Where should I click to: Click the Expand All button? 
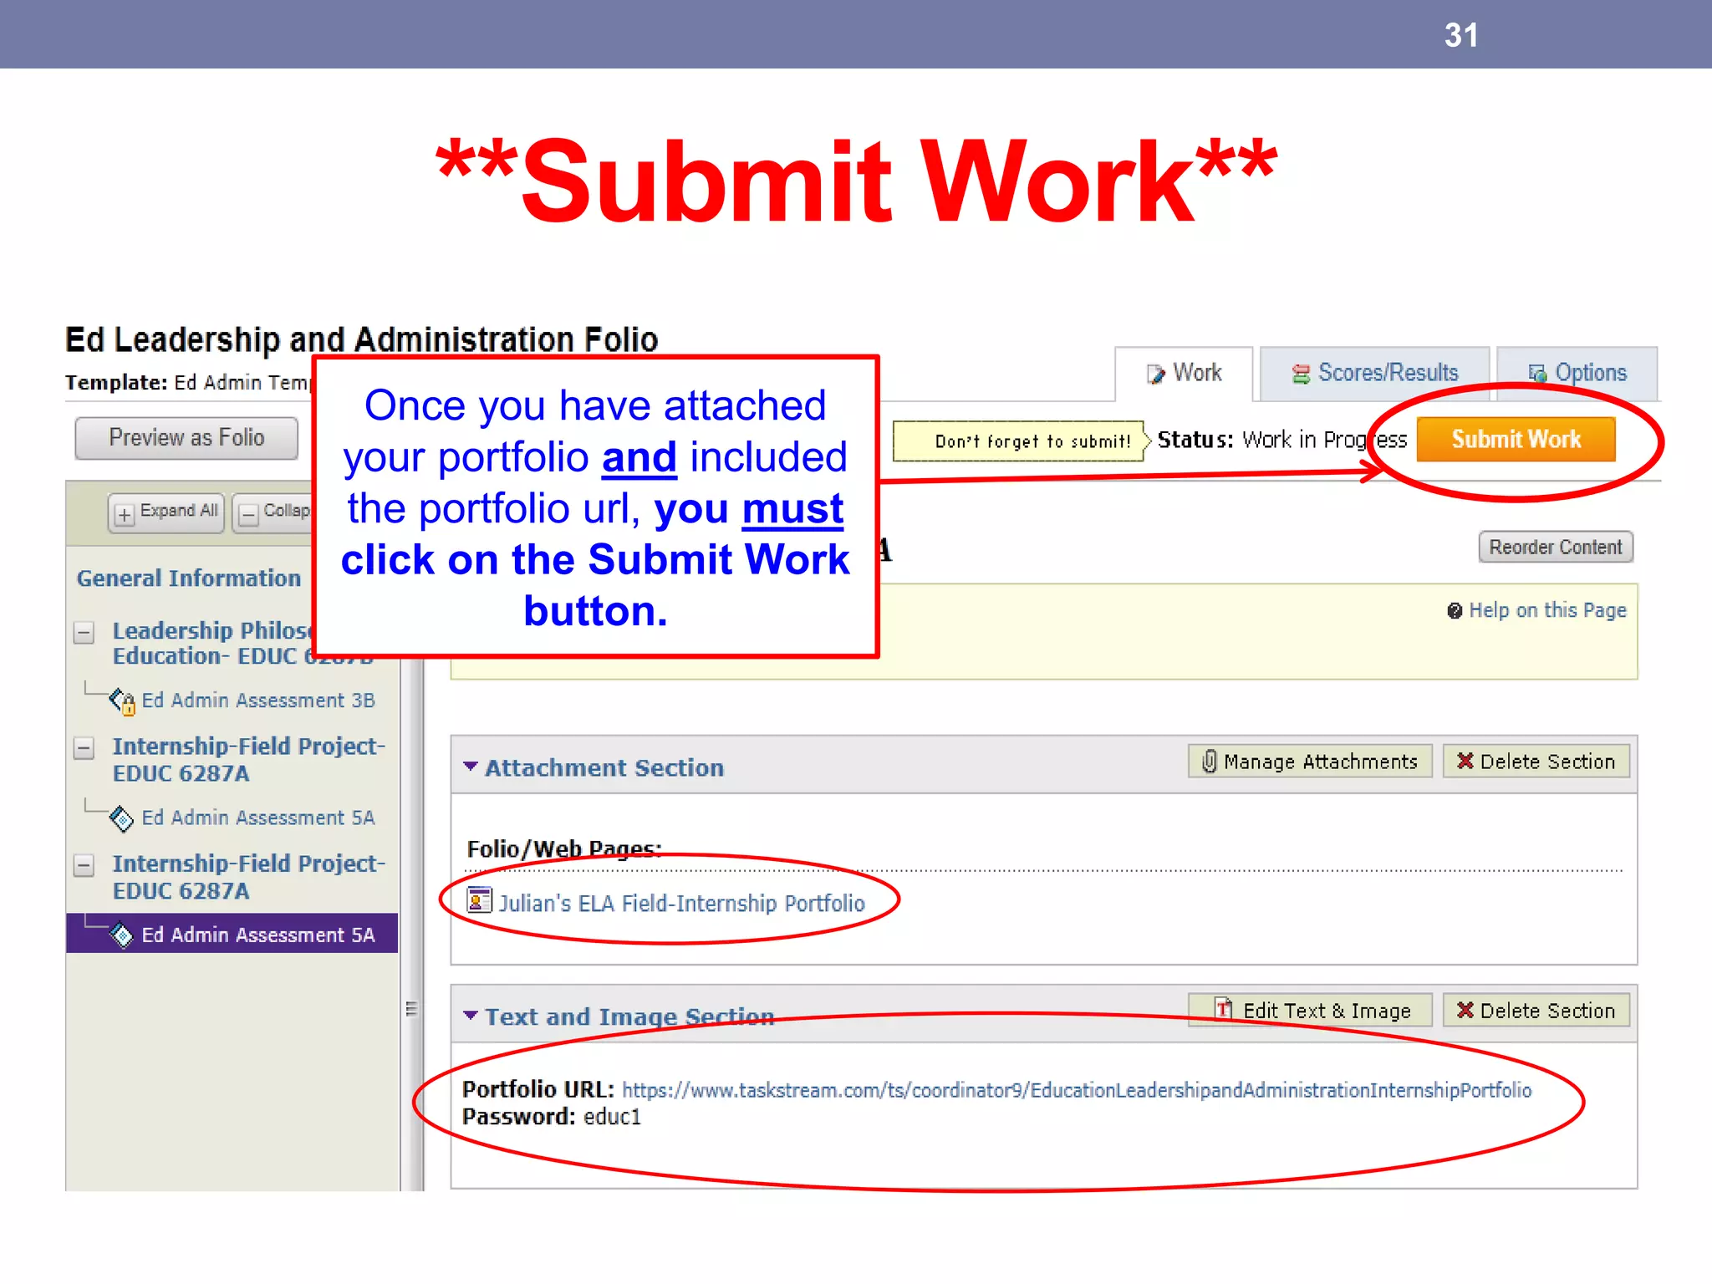click(x=166, y=512)
